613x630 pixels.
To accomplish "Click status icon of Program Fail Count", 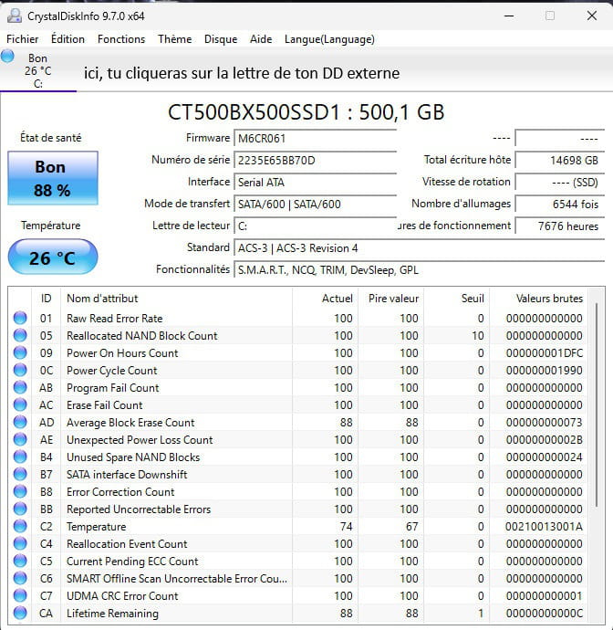I will click(20, 387).
